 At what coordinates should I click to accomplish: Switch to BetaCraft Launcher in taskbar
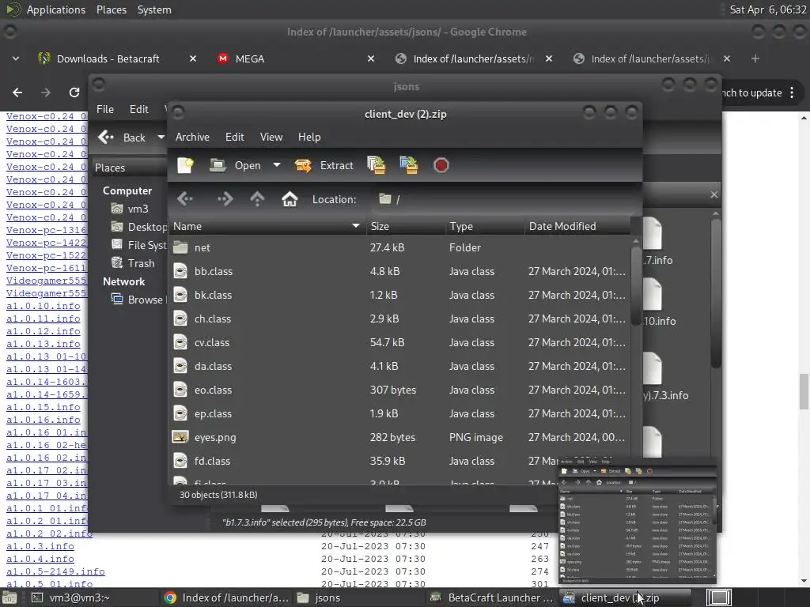[492, 598]
